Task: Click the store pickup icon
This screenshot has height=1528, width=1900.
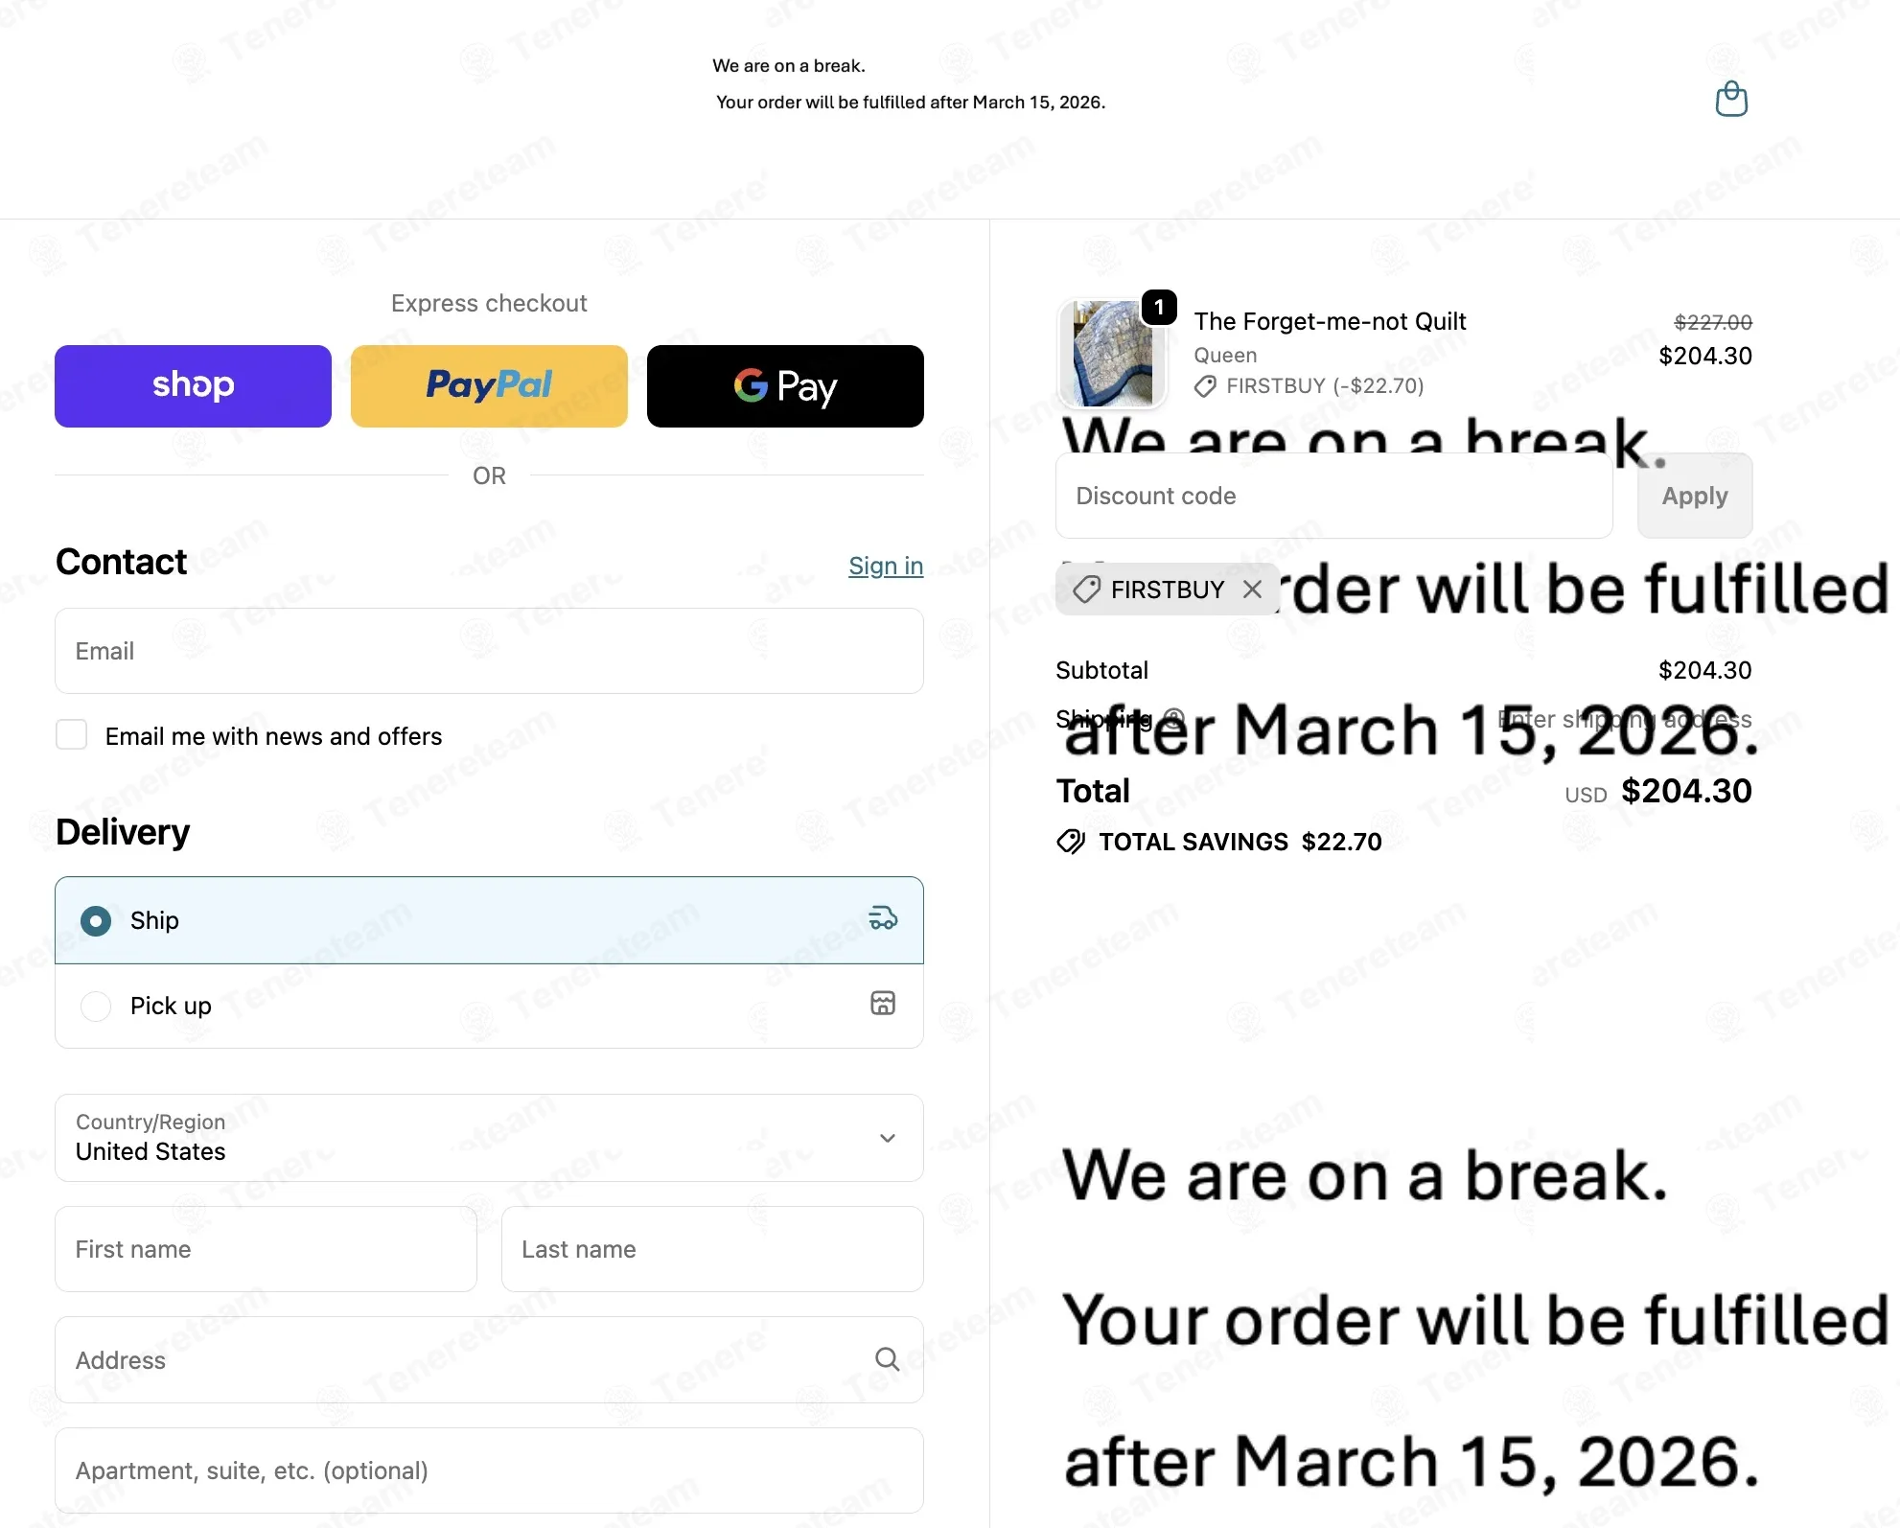Action: tap(883, 1004)
